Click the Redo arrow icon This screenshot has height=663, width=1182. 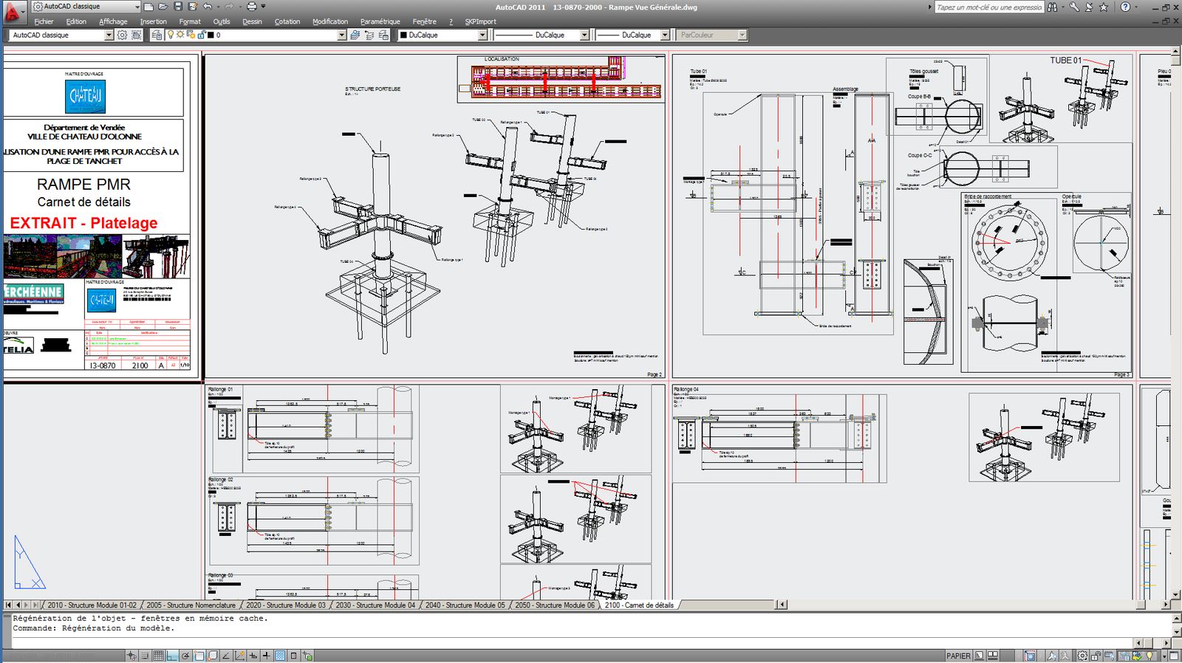coord(229,7)
